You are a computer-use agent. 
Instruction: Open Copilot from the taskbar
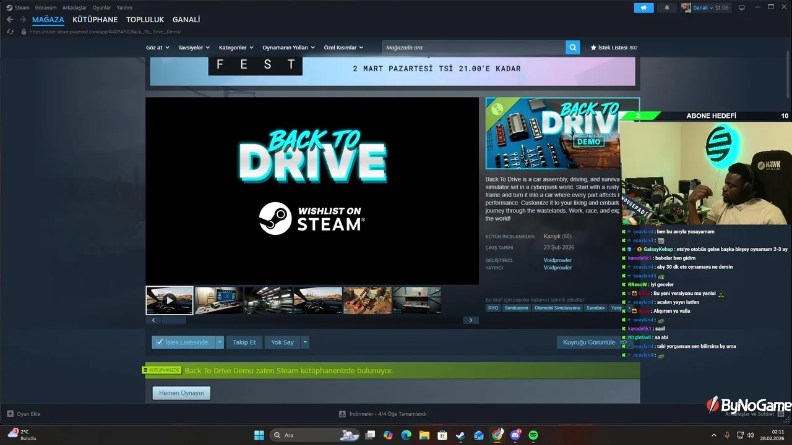[388, 435]
